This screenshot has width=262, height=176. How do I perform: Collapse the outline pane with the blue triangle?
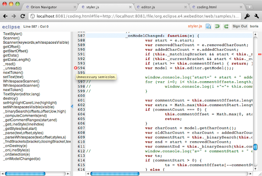(72, 106)
